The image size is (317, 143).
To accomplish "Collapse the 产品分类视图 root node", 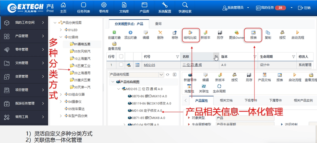I will click(x=55, y=22).
